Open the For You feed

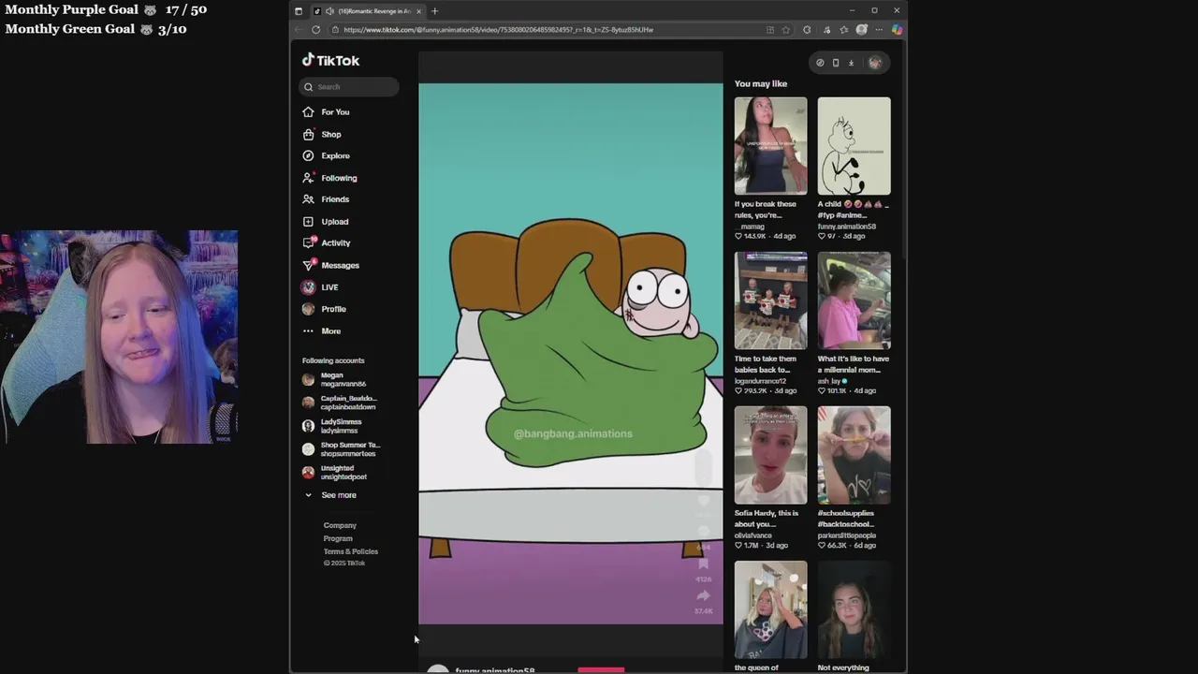coord(327,112)
